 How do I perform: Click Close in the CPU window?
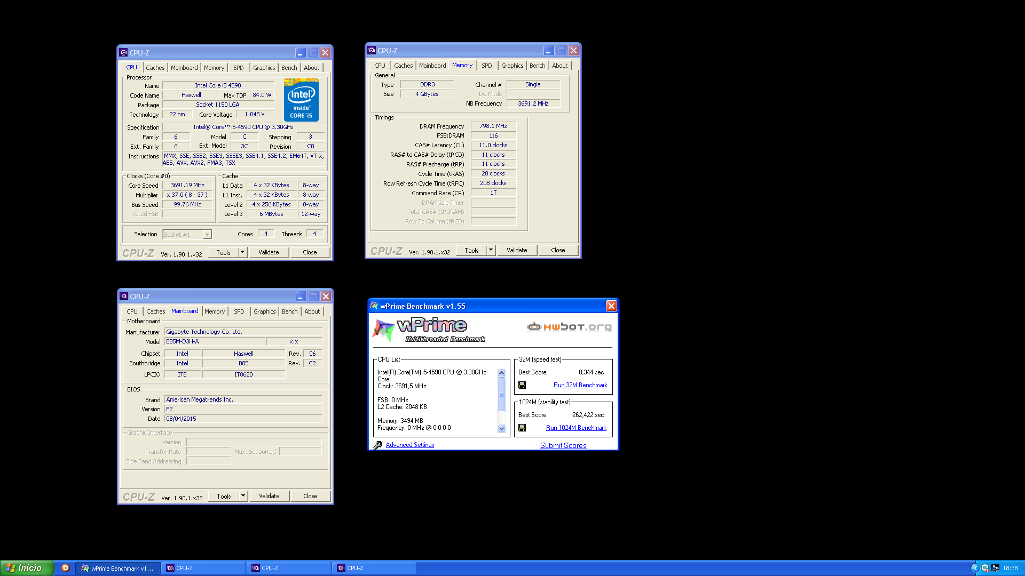point(310,252)
